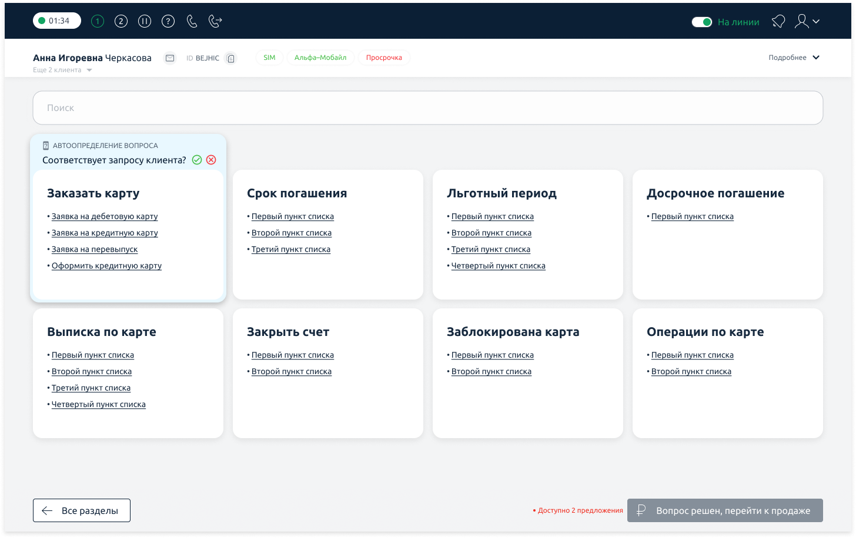Open the user profile menu
This screenshot has height=538, width=856.
(807, 22)
